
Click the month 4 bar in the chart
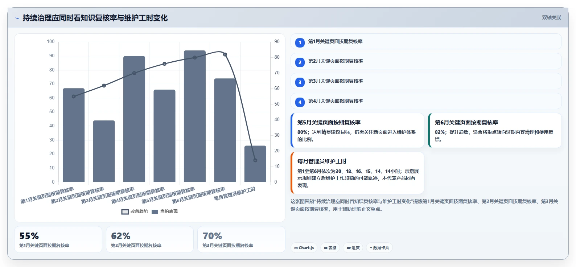164,136
